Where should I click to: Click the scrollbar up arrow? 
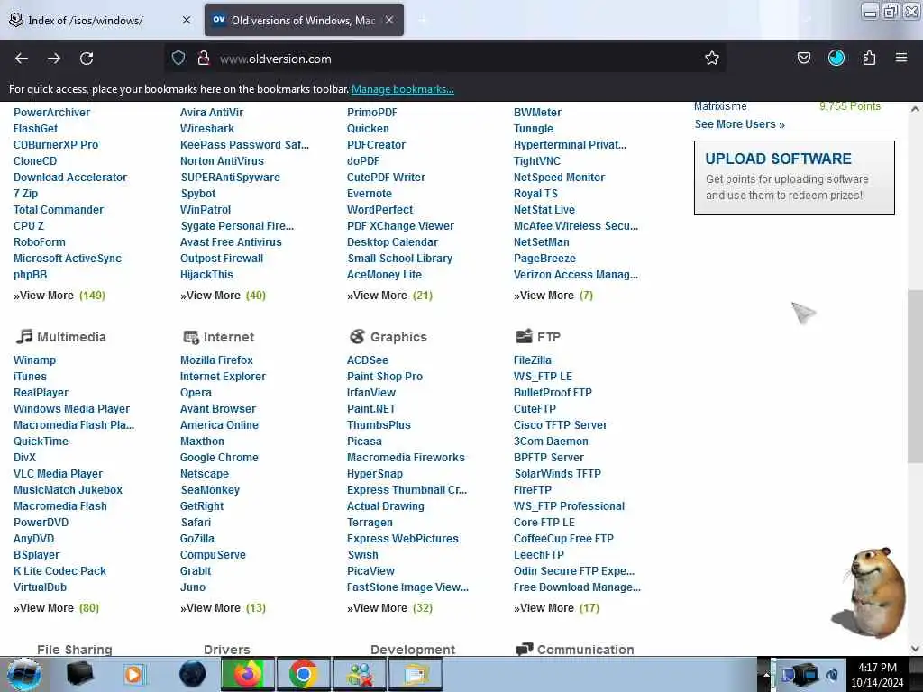pyautogui.click(x=915, y=109)
